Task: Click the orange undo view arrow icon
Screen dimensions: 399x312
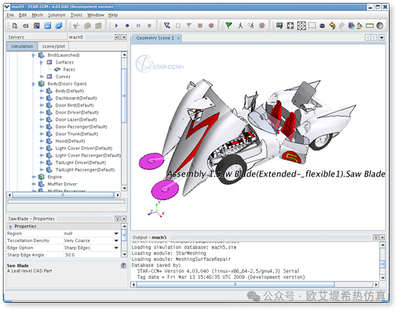Action: [332, 26]
